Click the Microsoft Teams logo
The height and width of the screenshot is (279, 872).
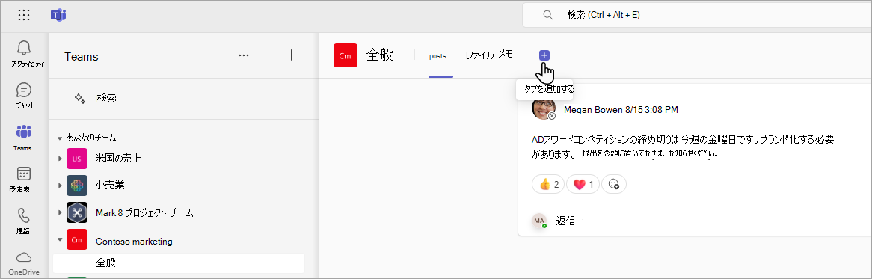(x=58, y=15)
